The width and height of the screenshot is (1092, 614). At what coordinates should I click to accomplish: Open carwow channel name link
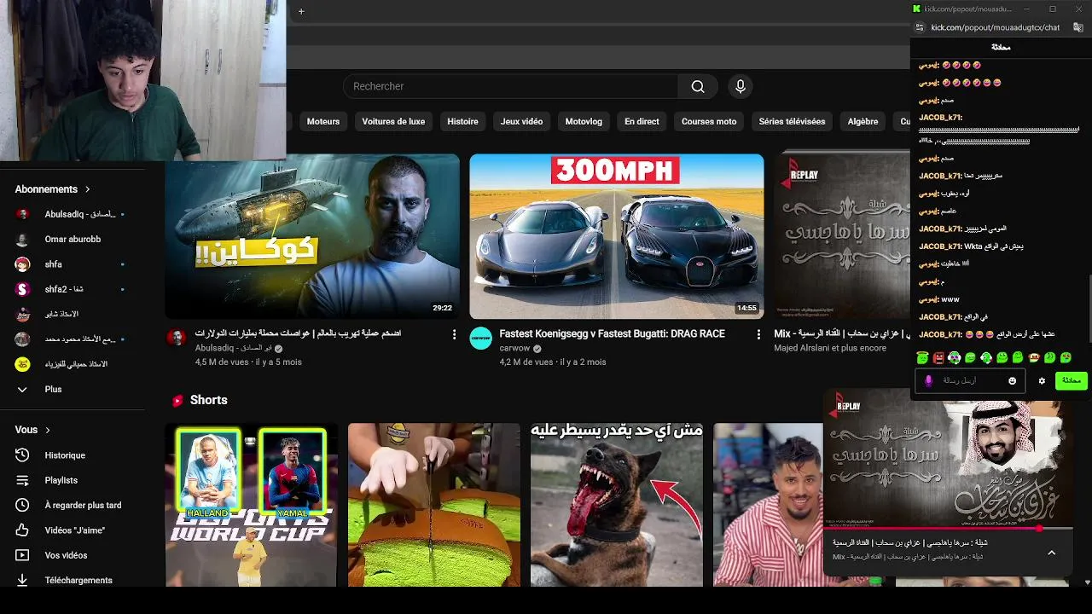pyautogui.click(x=514, y=349)
